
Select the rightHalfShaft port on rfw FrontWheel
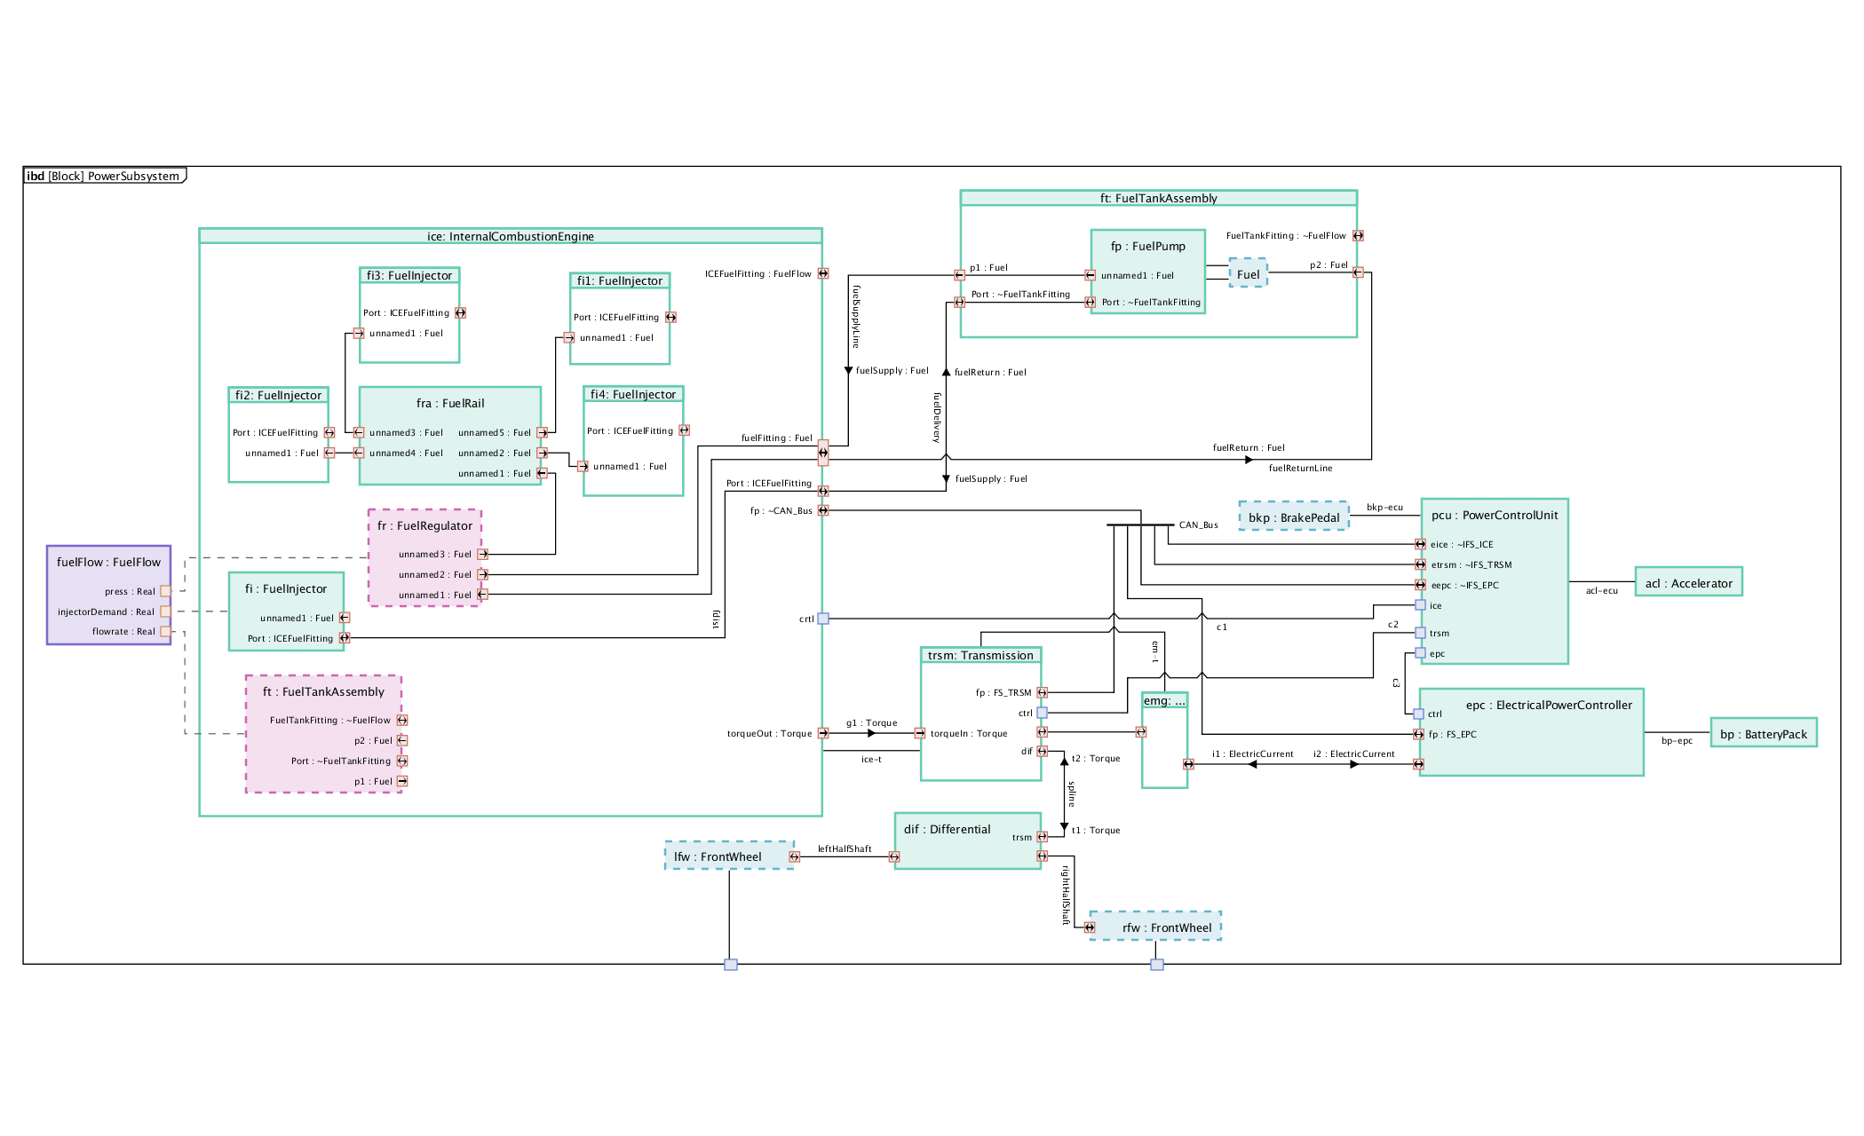[1089, 926]
